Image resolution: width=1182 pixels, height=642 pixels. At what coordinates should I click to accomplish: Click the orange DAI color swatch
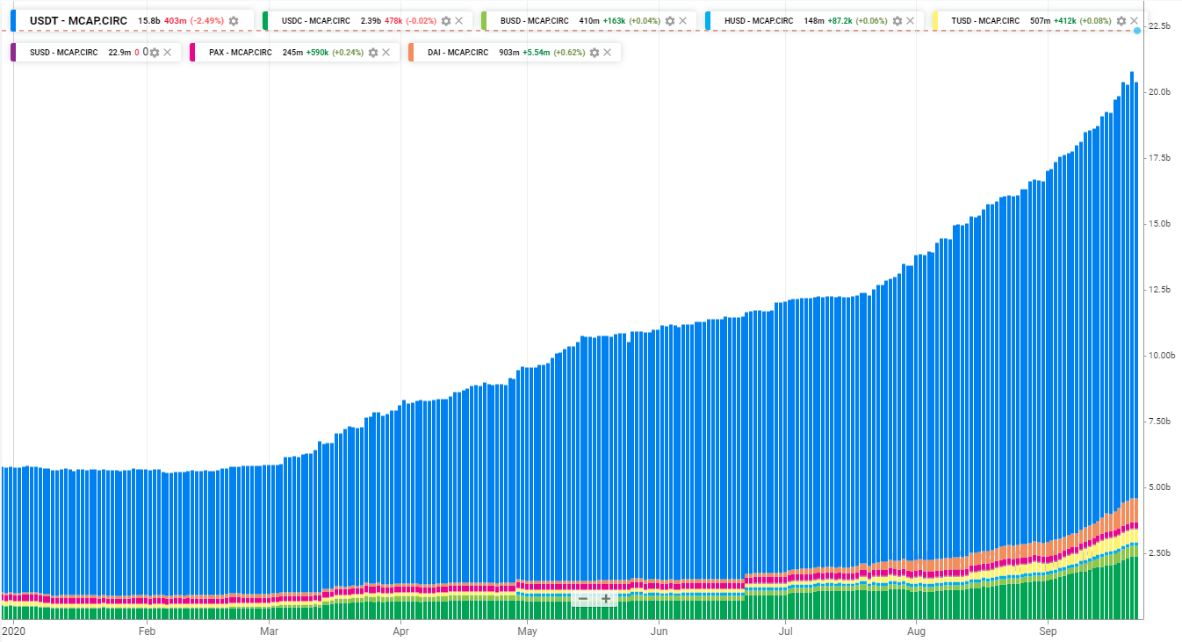pyautogui.click(x=411, y=53)
